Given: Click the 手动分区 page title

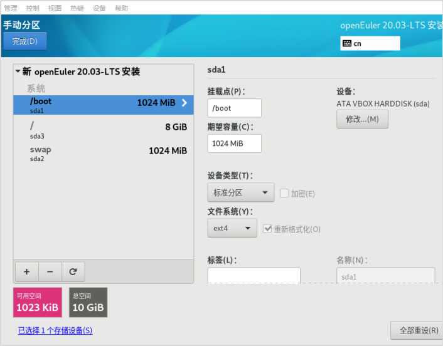Looking at the screenshot, I should 22,25.
